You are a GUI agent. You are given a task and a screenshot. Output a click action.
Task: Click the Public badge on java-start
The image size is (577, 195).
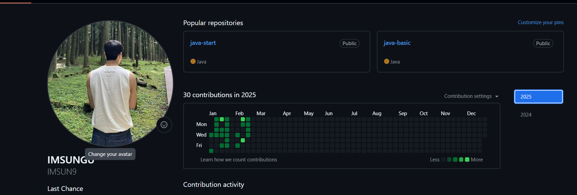coord(349,43)
